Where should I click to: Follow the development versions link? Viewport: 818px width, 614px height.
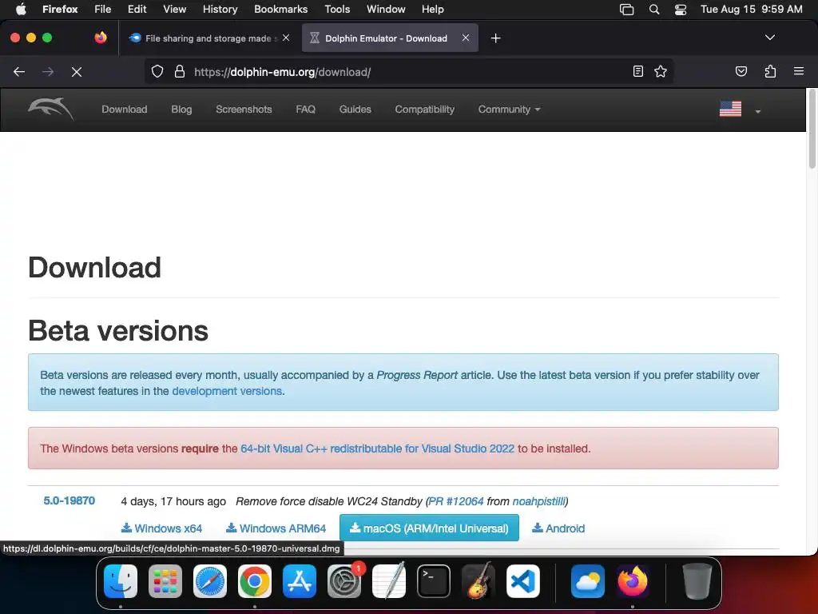(226, 391)
